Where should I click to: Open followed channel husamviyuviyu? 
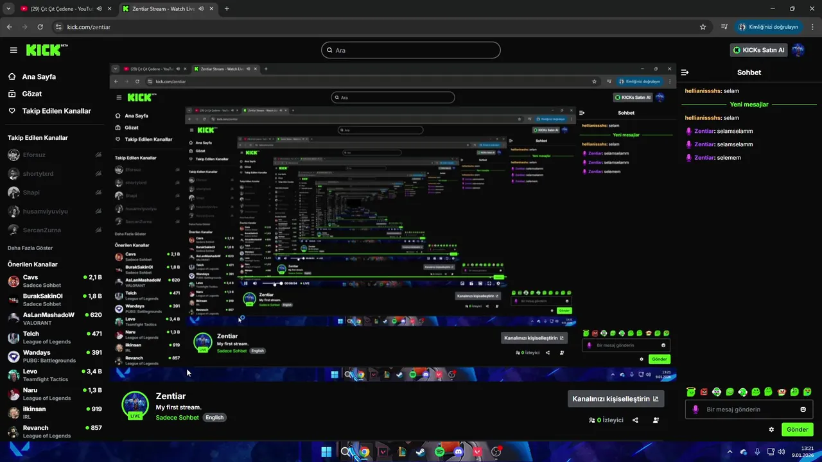(x=55, y=211)
